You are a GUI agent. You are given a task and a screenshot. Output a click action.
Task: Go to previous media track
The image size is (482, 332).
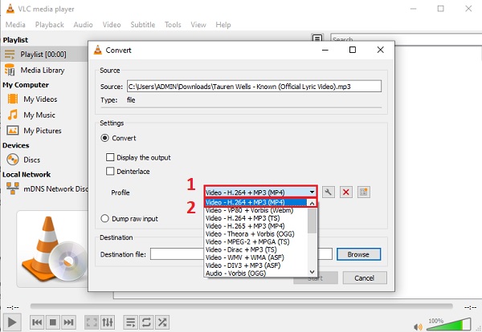pos(37,322)
